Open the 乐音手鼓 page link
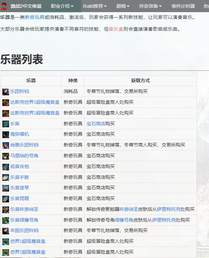This screenshot has height=258, width=209. 19,177
